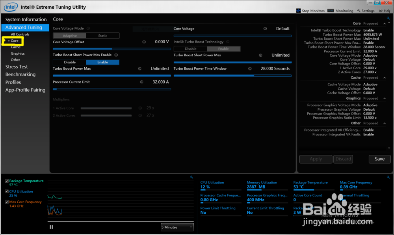The height and width of the screenshot is (235, 394).
Task: Open info icon for Turbo Boost Power Max
Action: (140, 68)
